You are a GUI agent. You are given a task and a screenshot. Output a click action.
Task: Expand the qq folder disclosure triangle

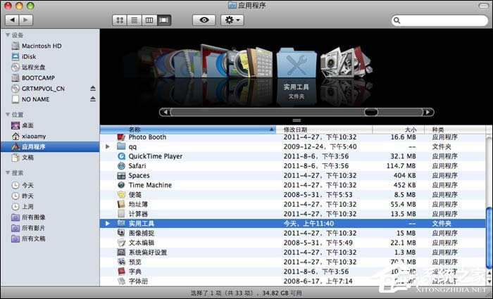tap(107, 147)
